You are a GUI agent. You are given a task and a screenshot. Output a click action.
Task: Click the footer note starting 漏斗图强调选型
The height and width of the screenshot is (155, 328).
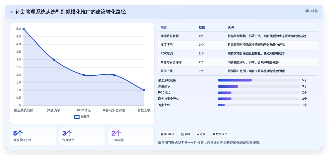click(x=210, y=143)
